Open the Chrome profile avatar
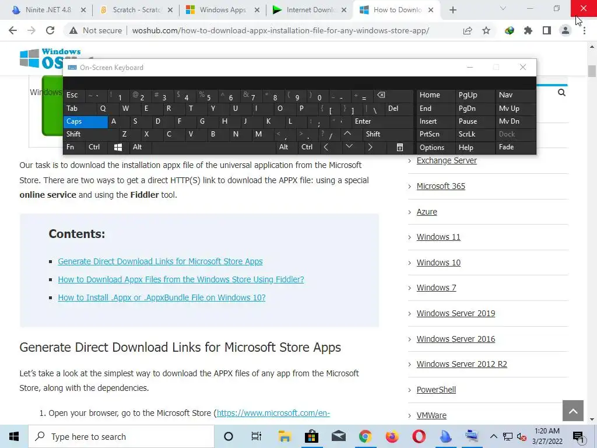 click(566, 30)
